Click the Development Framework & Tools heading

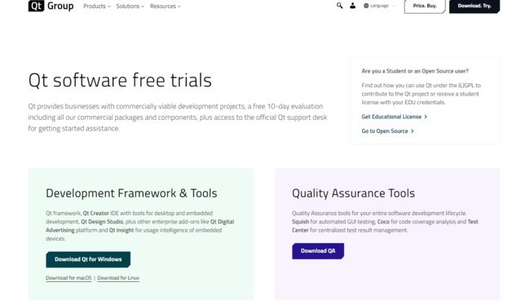tap(131, 193)
